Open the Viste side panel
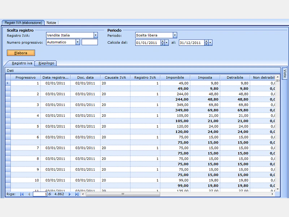Image resolution: width=289 pixels, height=217 pixels. pyautogui.click(x=285, y=74)
